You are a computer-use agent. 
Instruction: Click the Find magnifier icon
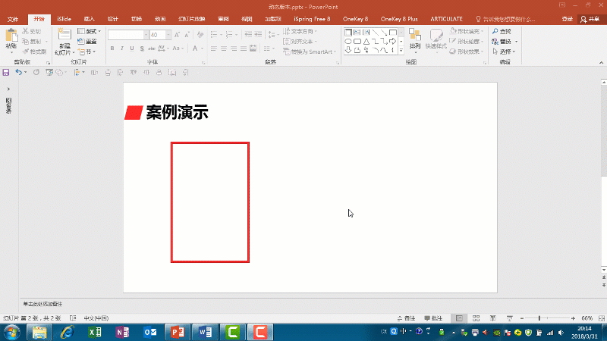[x=495, y=31]
